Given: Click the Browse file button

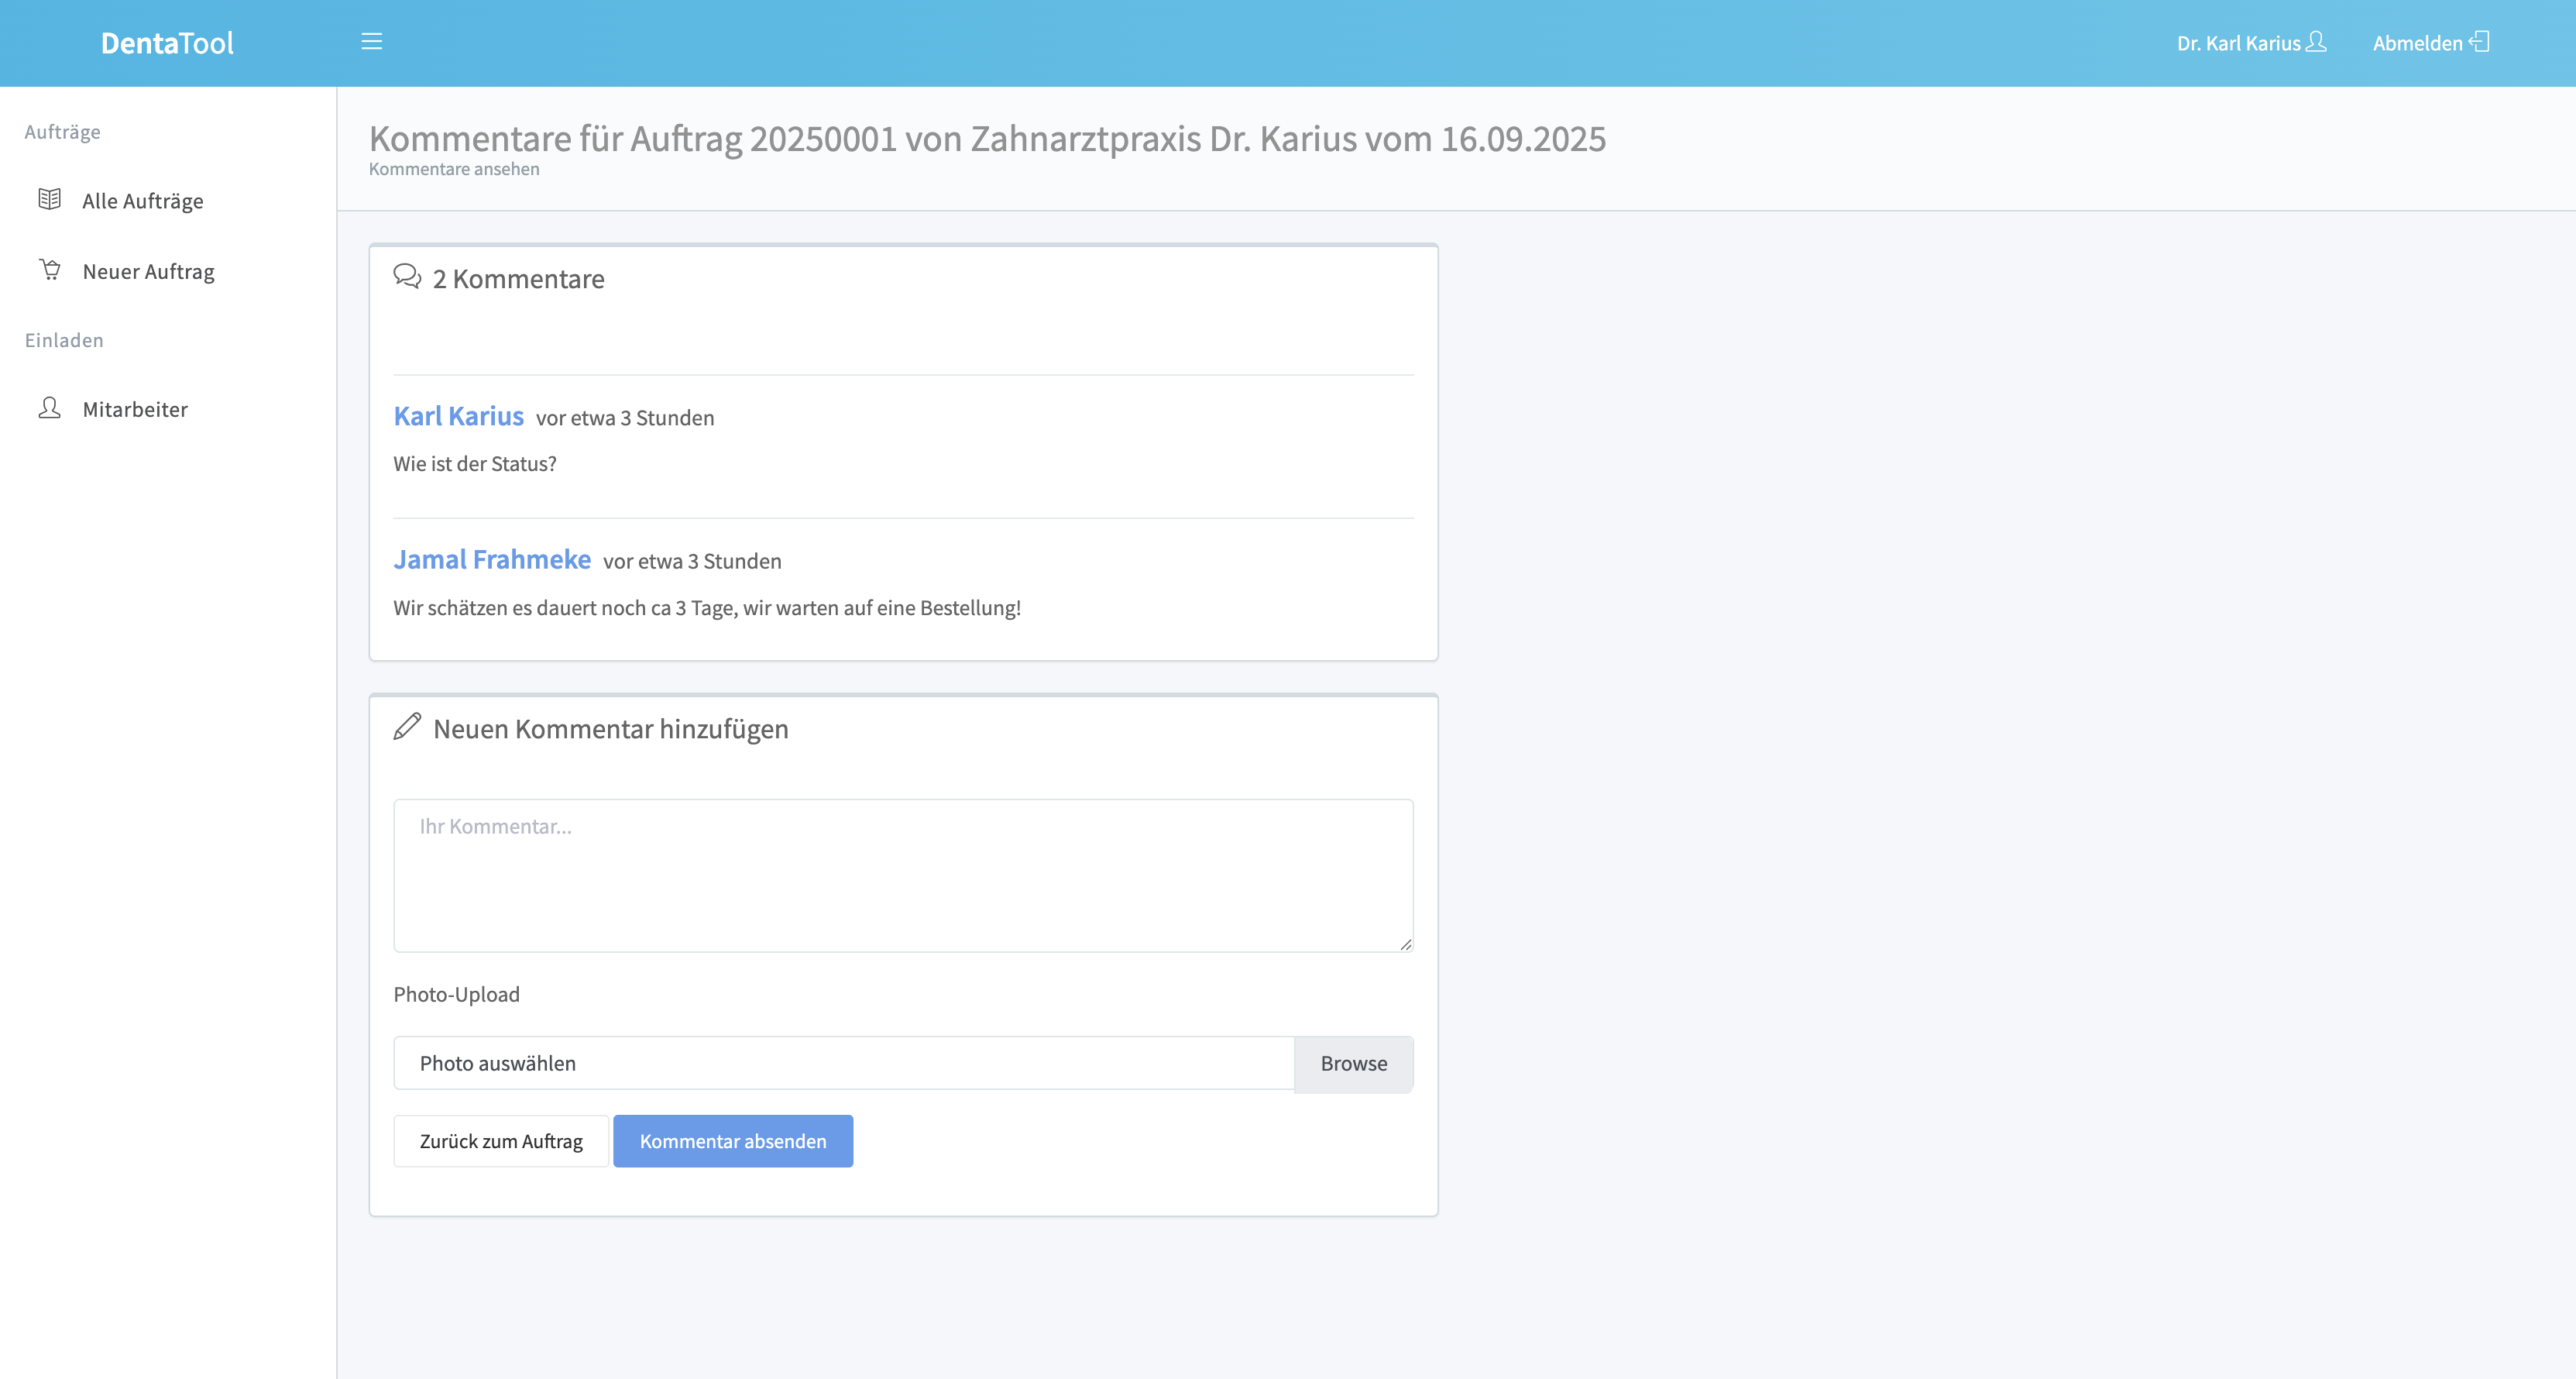Looking at the screenshot, I should [1353, 1063].
